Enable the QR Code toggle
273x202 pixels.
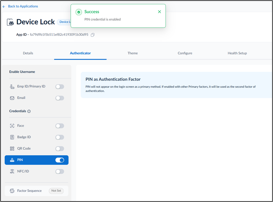click(x=60, y=149)
